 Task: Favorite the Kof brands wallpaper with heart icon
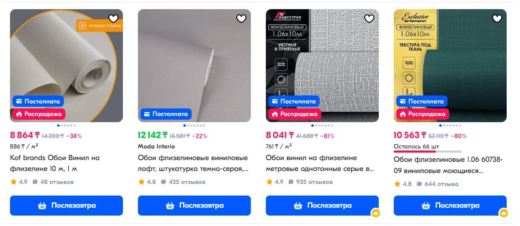pos(113,18)
